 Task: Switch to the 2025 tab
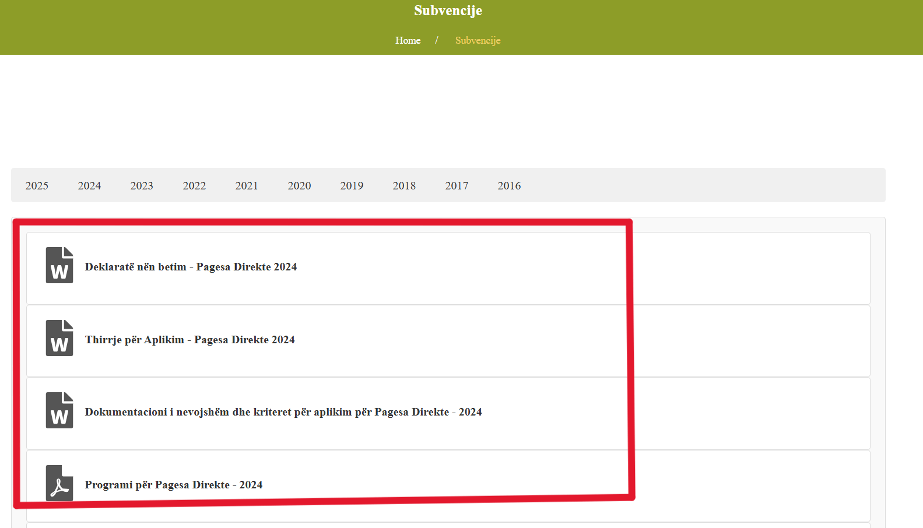tap(37, 185)
